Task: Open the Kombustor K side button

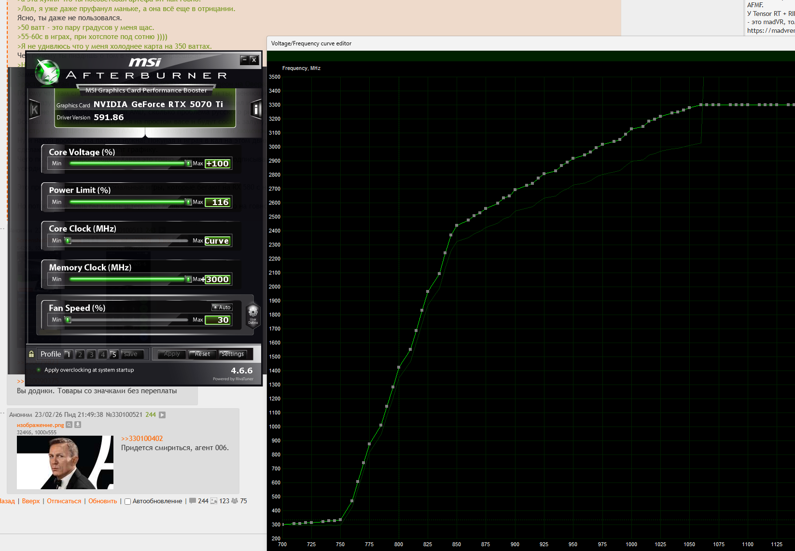Action: 34,110
